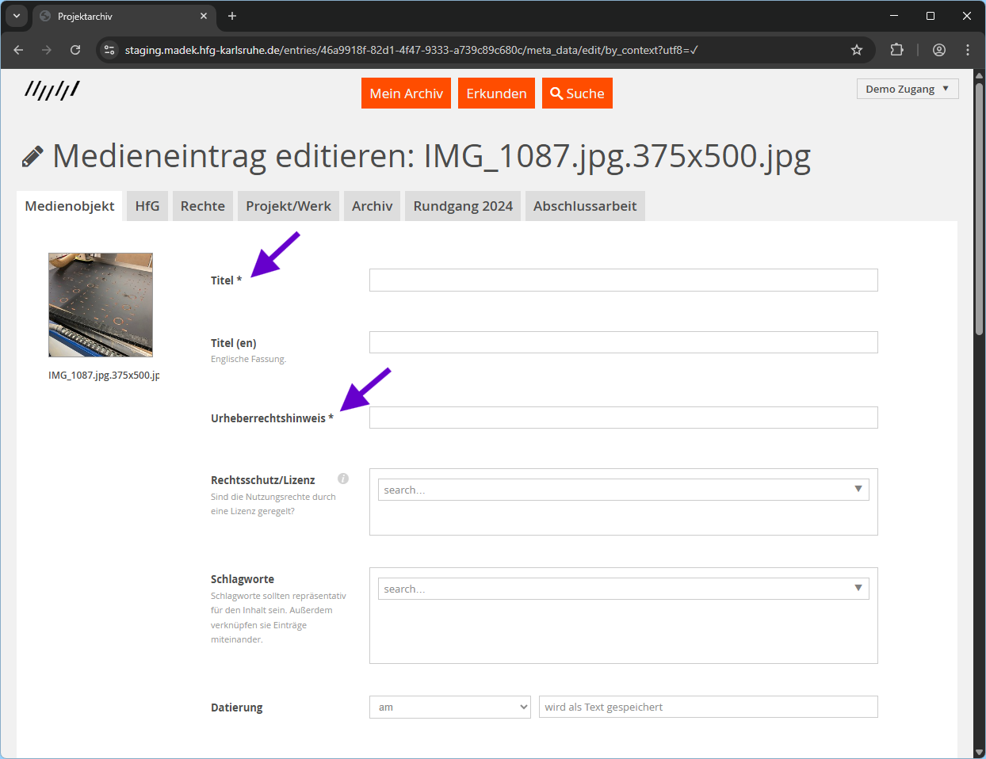Click the Mein Archiv button
The image size is (986, 759).
pos(406,93)
